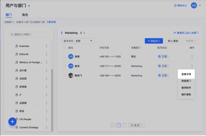Open the more options menu for business department
This screenshot has height=136, width=206.
tap(46, 46)
